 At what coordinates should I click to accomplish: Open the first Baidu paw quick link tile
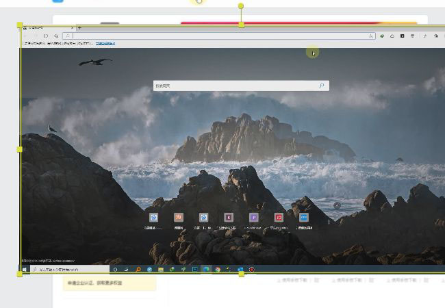point(153,218)
